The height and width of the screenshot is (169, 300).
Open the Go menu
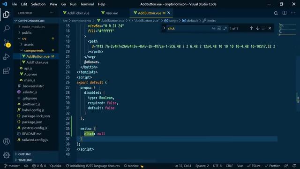coord(64,4)
